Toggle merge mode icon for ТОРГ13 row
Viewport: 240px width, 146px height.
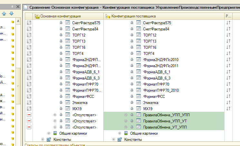click(x=29, y=41)
